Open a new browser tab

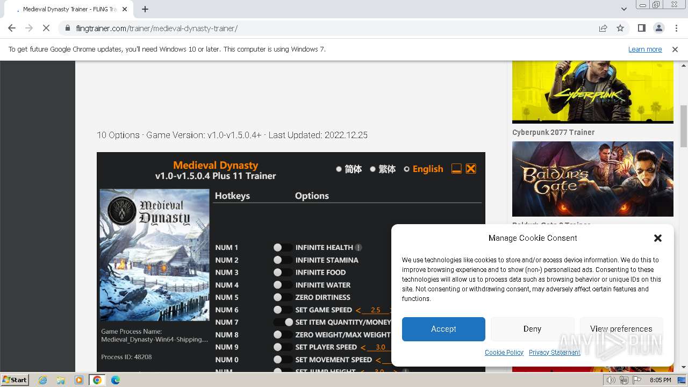[145, 9]
